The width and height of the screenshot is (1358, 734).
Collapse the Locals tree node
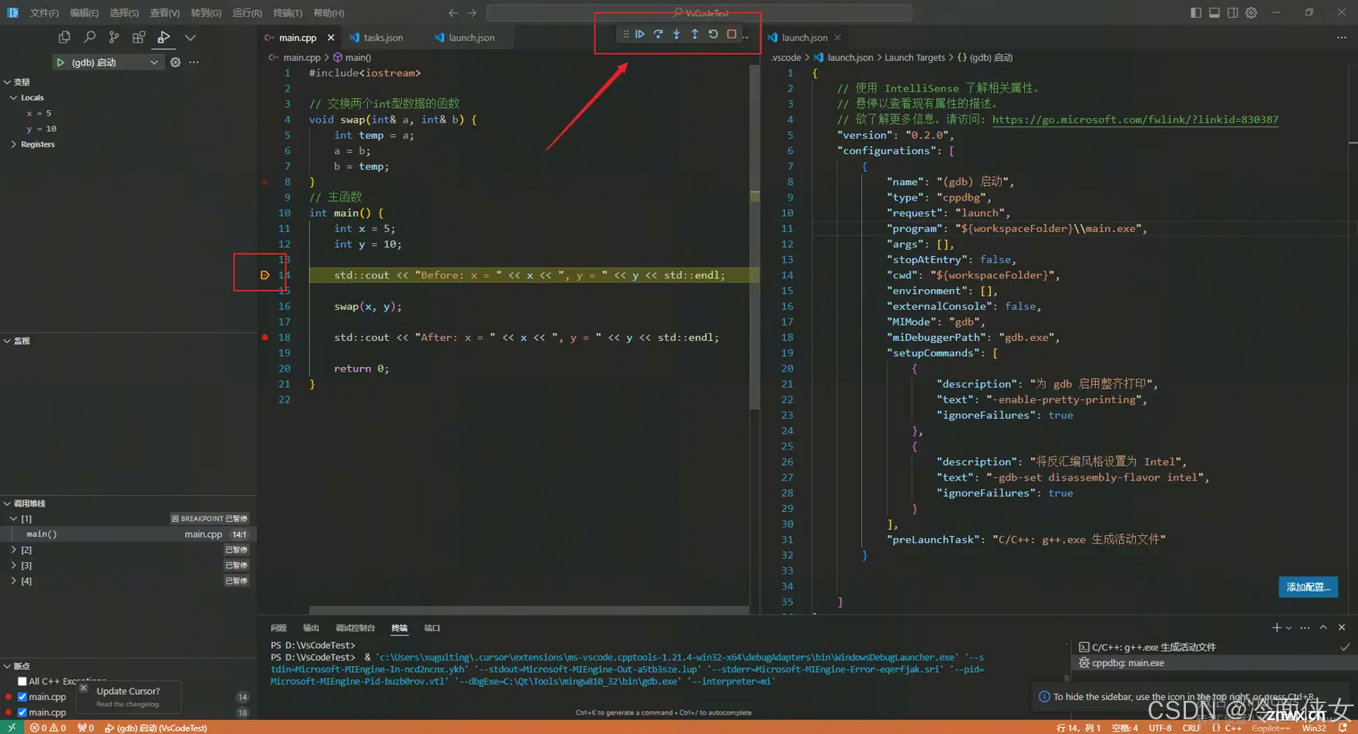[14, 98]
